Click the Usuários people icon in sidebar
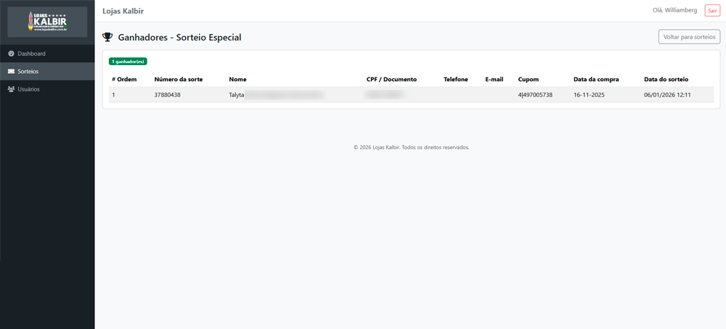Screen dimensions: 726x329 point(11,89)
